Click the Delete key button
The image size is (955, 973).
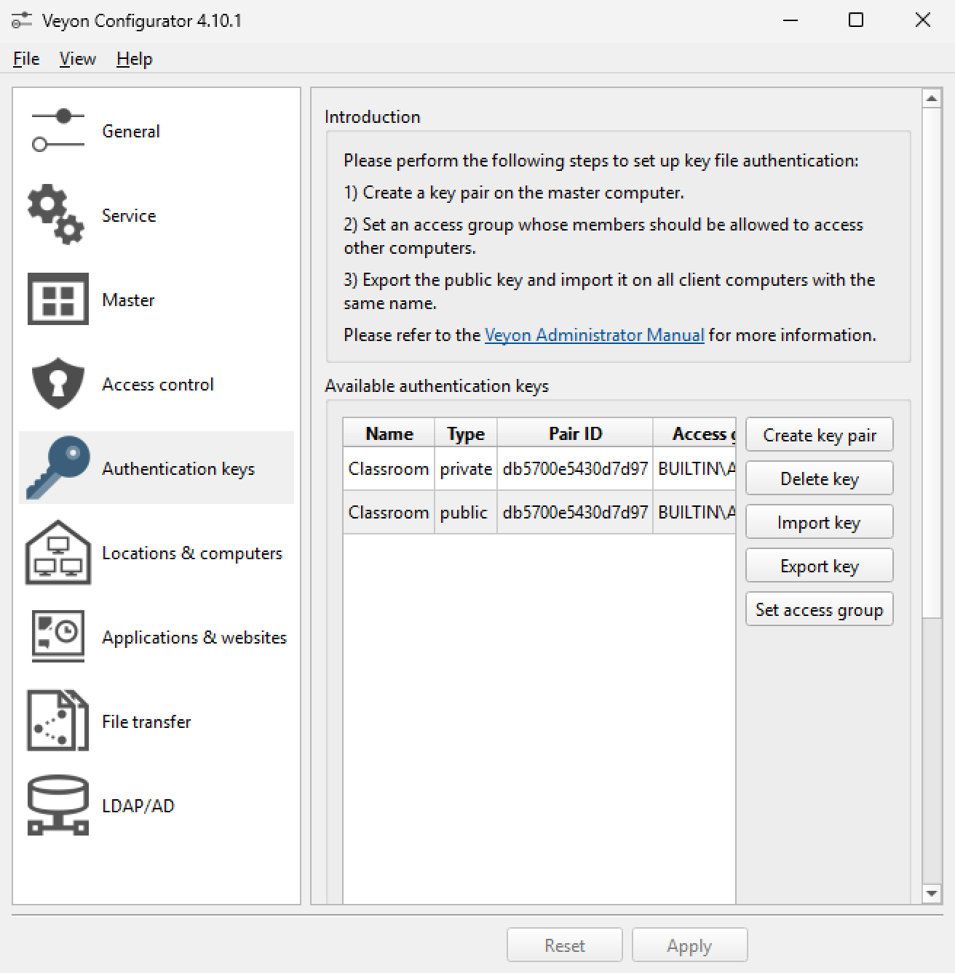point(820,479)
